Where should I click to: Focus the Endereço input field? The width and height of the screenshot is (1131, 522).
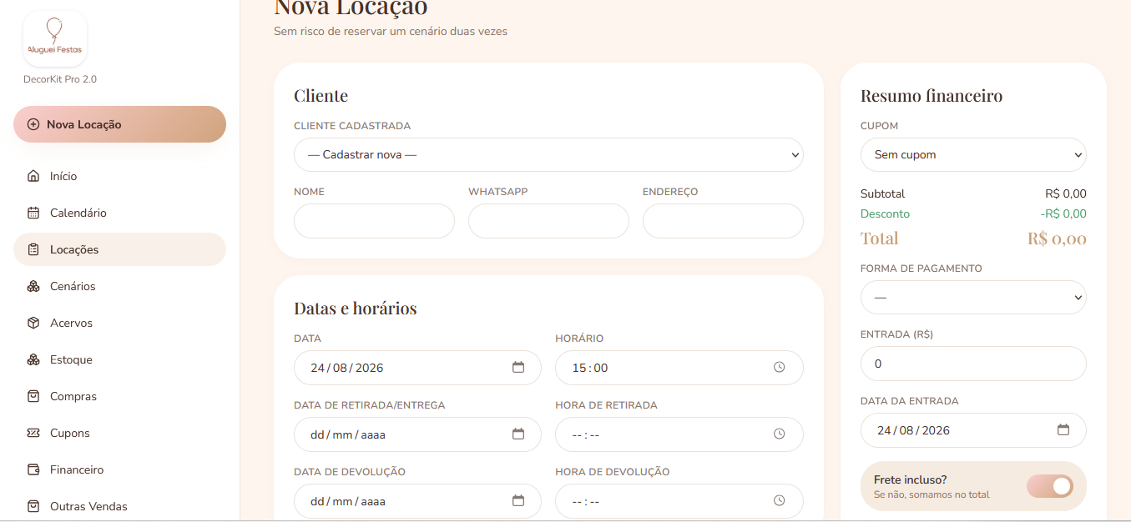(x=723, y=221)
